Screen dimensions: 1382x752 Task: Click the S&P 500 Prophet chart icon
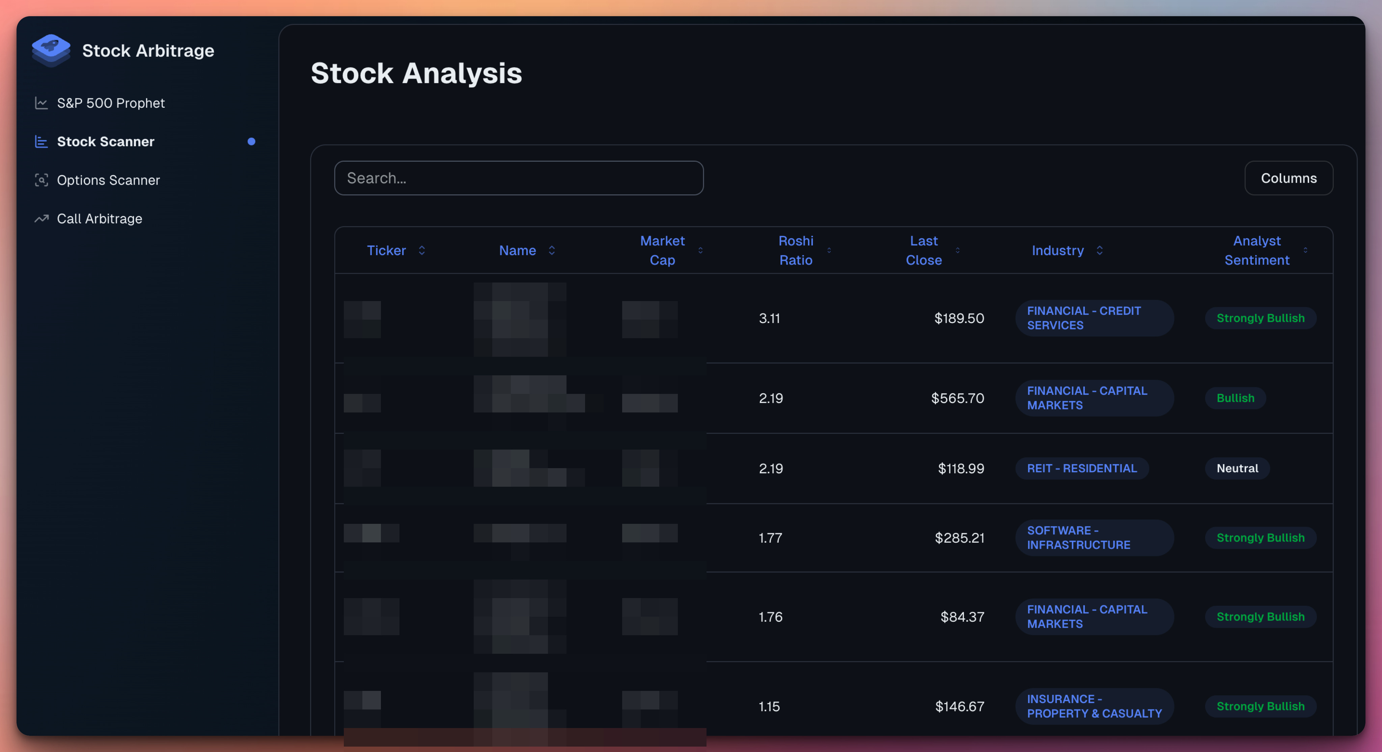pyautogui.click(x=41, y=103)
